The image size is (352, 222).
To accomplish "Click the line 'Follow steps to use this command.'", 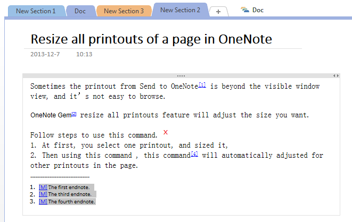I will tap(94, 135).
